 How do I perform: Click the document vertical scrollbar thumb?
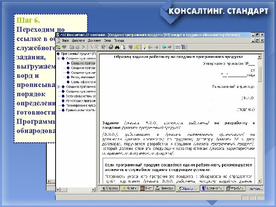click(259, 74)
